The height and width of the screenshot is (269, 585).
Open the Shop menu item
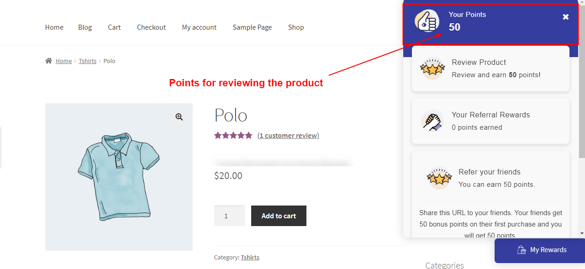point(296,27)
